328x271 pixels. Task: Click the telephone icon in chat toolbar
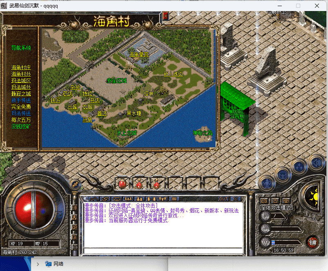[x=117, y=199]
